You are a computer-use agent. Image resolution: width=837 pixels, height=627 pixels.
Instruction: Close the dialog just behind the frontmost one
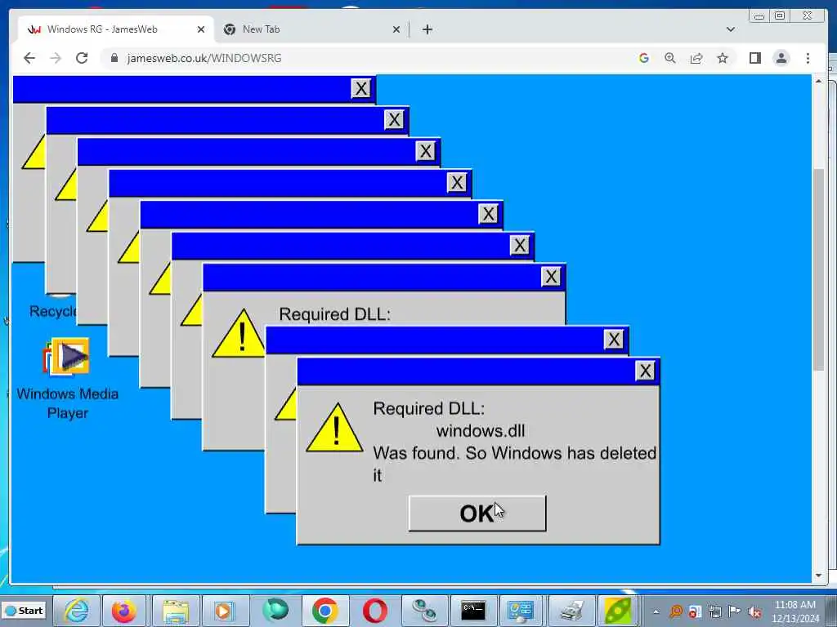(613, 339)
